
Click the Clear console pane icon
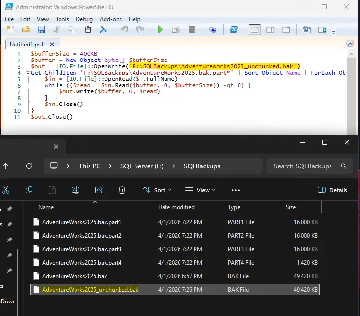104,30
